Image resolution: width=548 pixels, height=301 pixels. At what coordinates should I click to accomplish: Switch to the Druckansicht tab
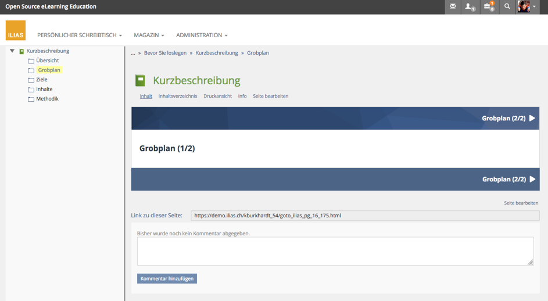click(x=217, y=96)
